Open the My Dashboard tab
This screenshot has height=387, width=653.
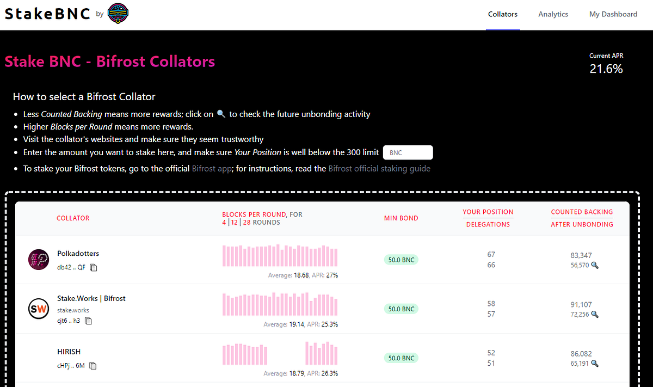coord(613,14)
